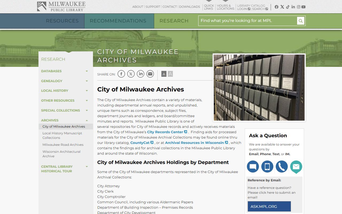
Task: Share page on X circle icon
Action: [x=131, y=74]
